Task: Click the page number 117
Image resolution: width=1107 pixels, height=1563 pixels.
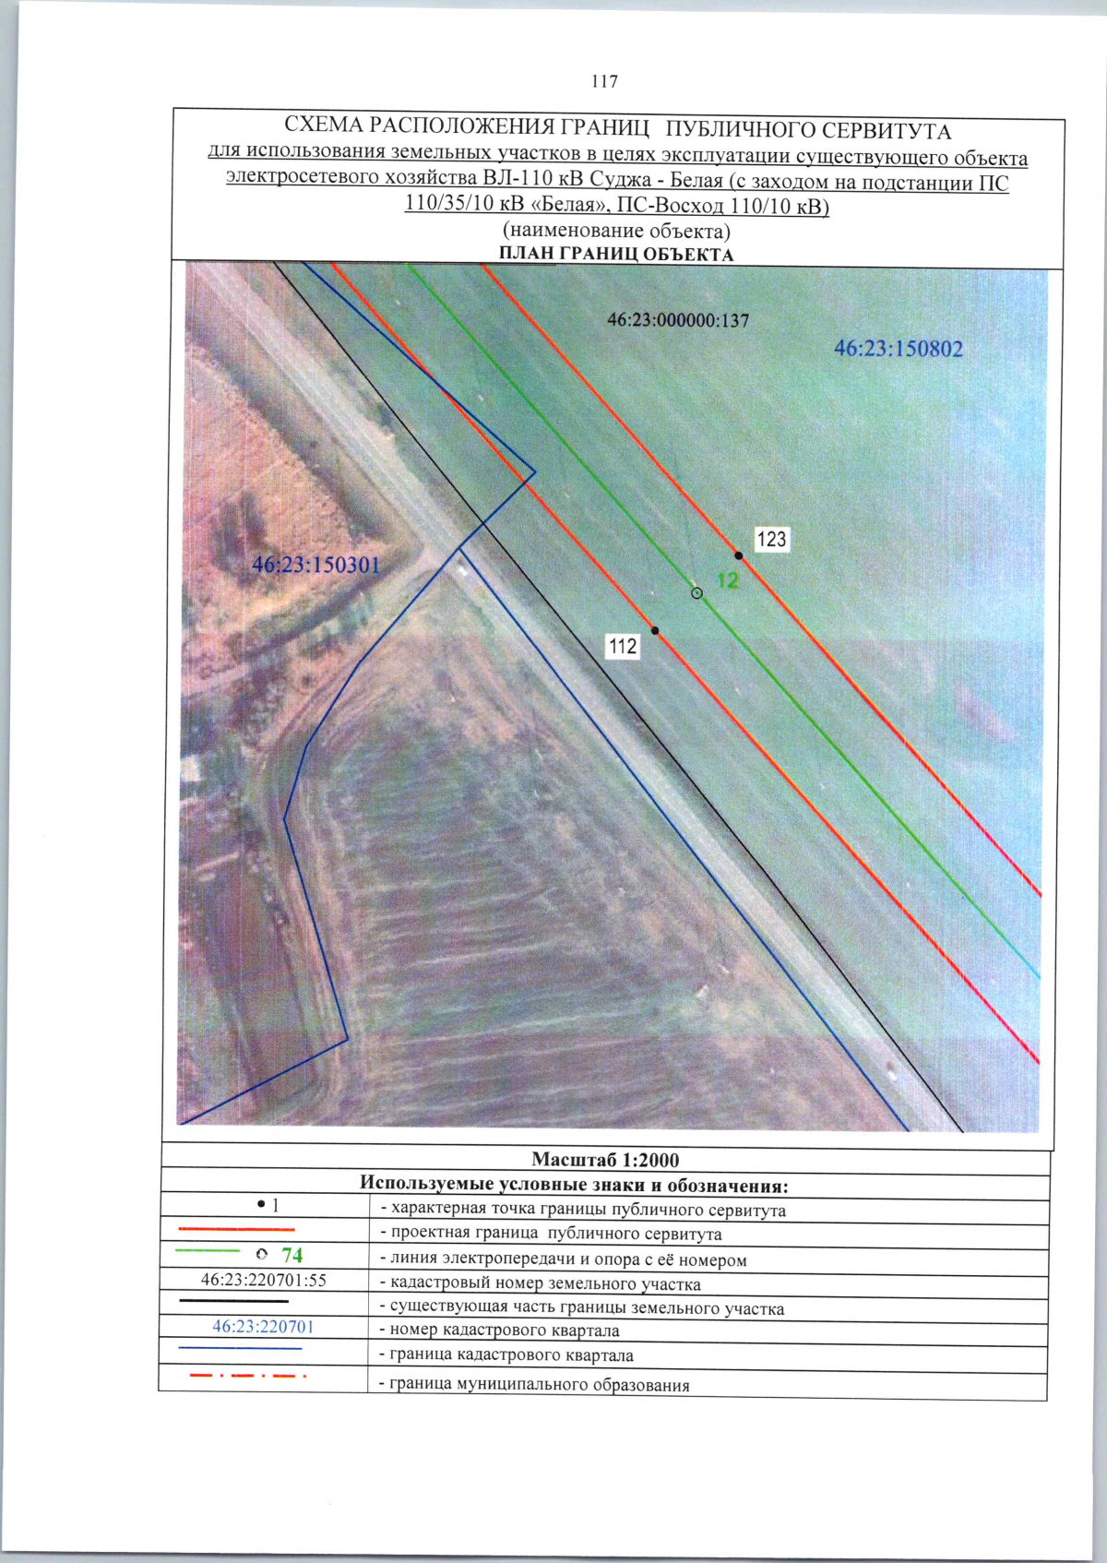Action: coord(604,81)
